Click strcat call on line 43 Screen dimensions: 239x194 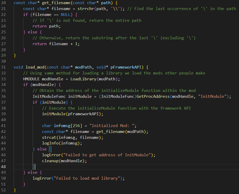point(49,138)
